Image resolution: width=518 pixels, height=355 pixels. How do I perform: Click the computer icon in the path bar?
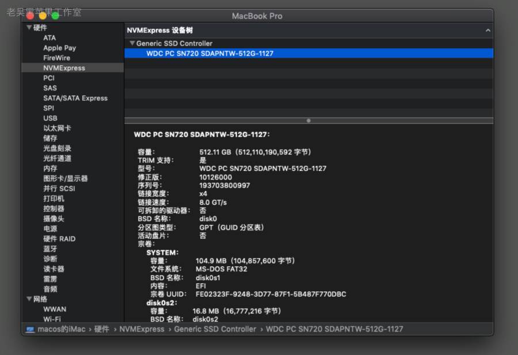tap(30, 329)
